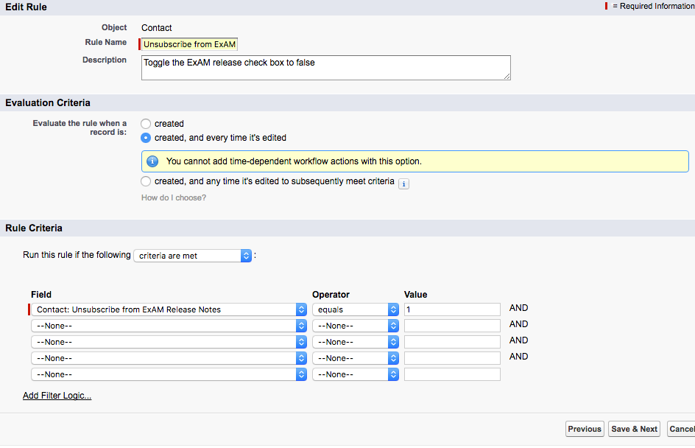This screenshot has width=695, height=448.
Task: Choose 'edited to subsequently meet criteria' radio
Action: click(x=146, y=181)
